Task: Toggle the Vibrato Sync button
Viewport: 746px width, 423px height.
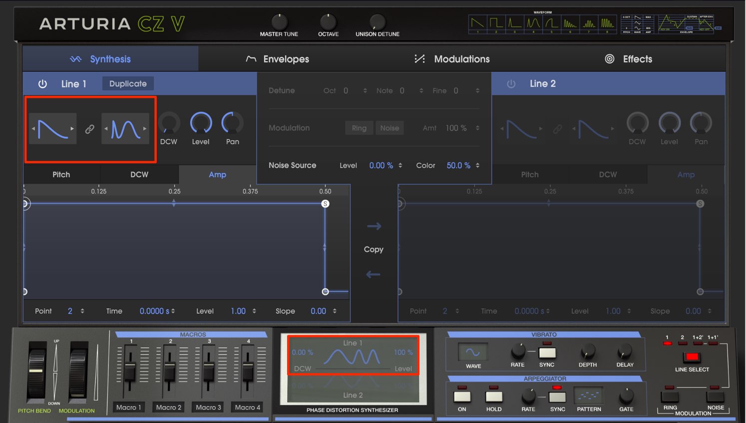Action: tap(547, 353)
